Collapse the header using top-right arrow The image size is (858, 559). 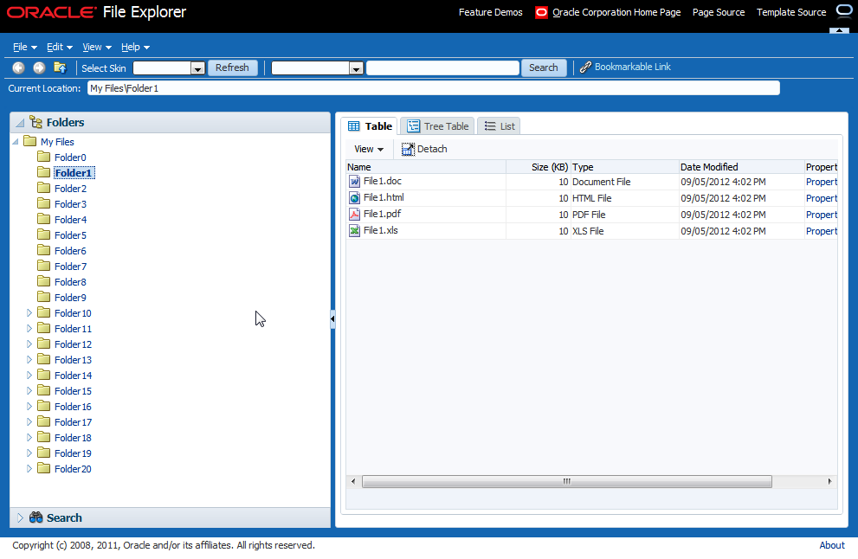click(x=840, y=30)
